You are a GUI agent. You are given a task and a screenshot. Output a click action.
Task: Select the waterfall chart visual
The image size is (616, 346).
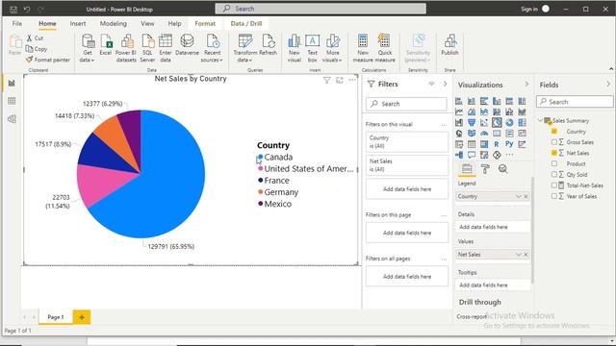coord(459,122)
